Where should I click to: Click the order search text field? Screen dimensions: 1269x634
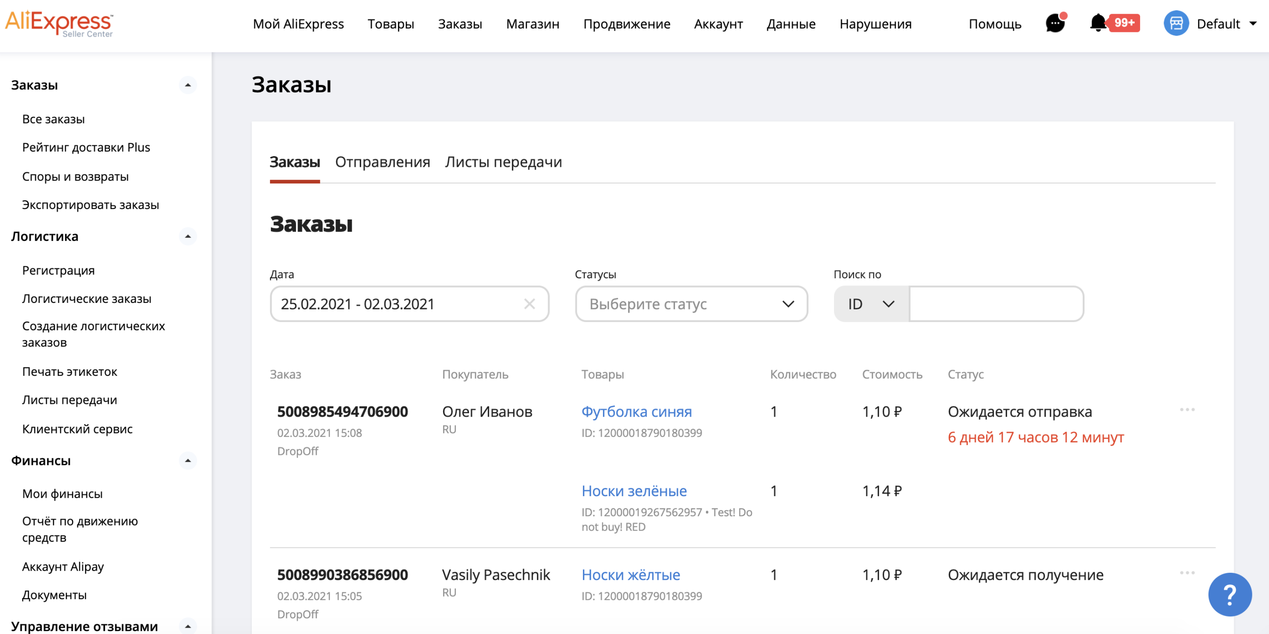[x=996, y=304]
